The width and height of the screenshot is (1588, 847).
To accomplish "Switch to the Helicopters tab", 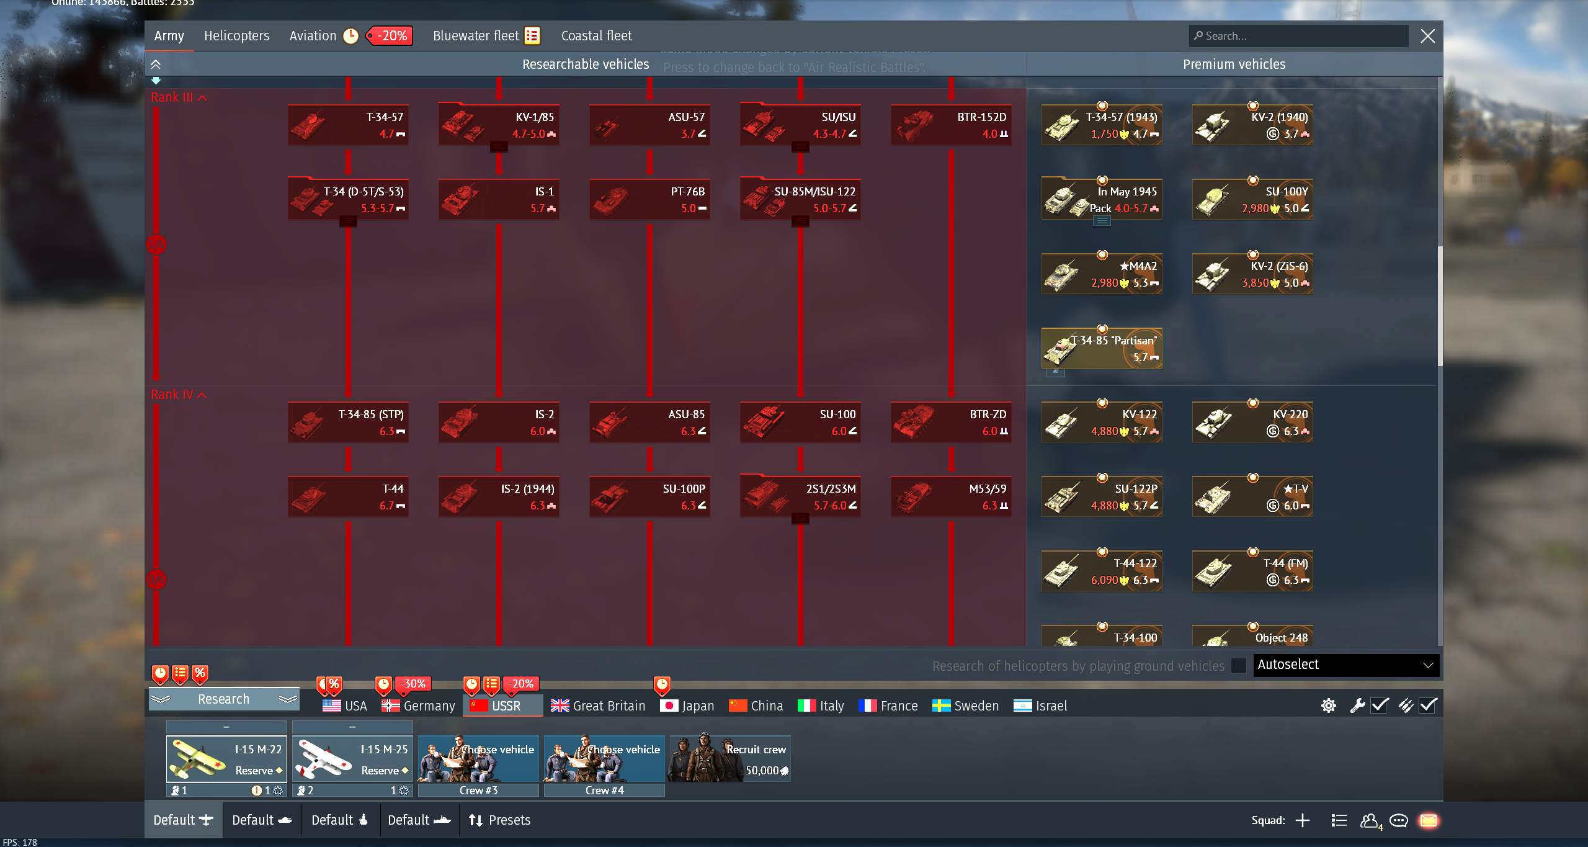I will coord(236,36).
